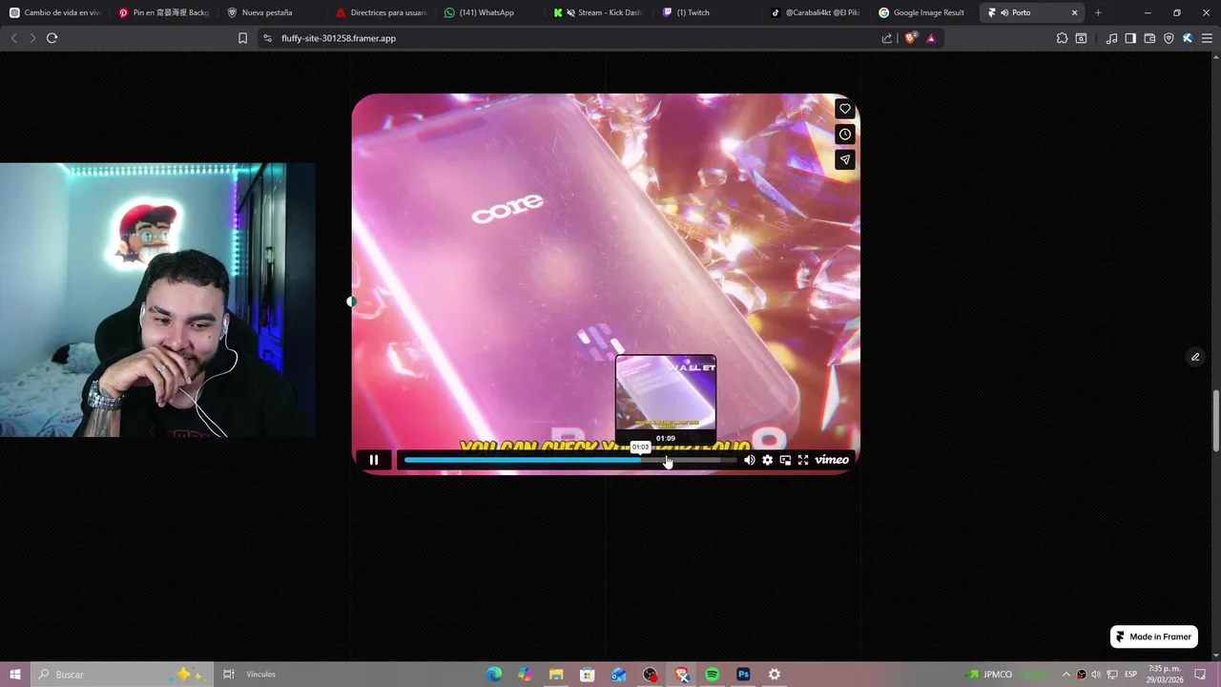
Task: Enter fullscreen in Vimeo player
Action: [803, 460]
